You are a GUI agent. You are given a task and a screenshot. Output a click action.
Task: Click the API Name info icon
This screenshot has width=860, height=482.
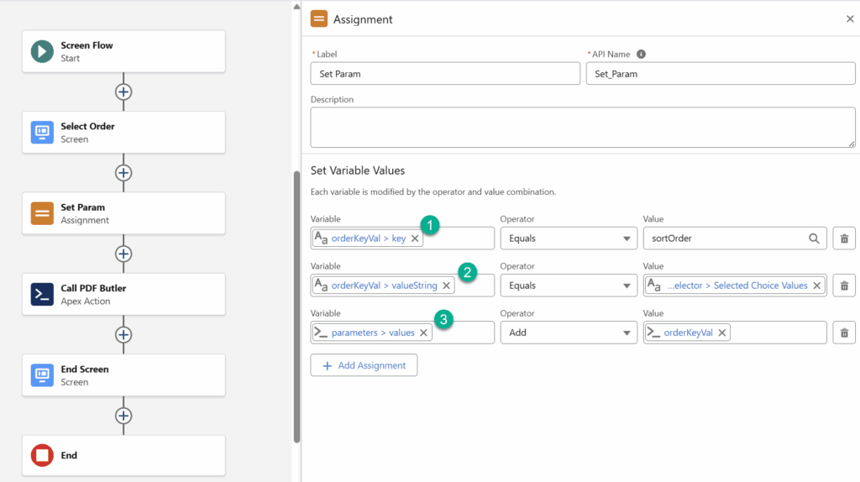(x=641, y=55)
